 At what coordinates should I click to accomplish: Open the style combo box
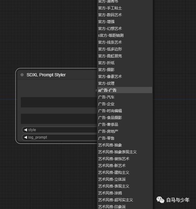(59, 130)
